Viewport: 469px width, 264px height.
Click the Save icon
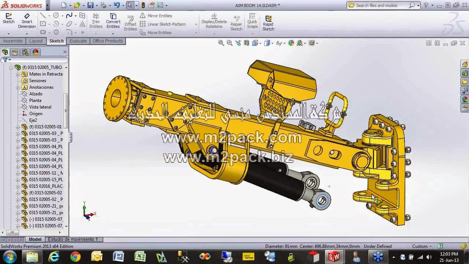tap(90, 5)
